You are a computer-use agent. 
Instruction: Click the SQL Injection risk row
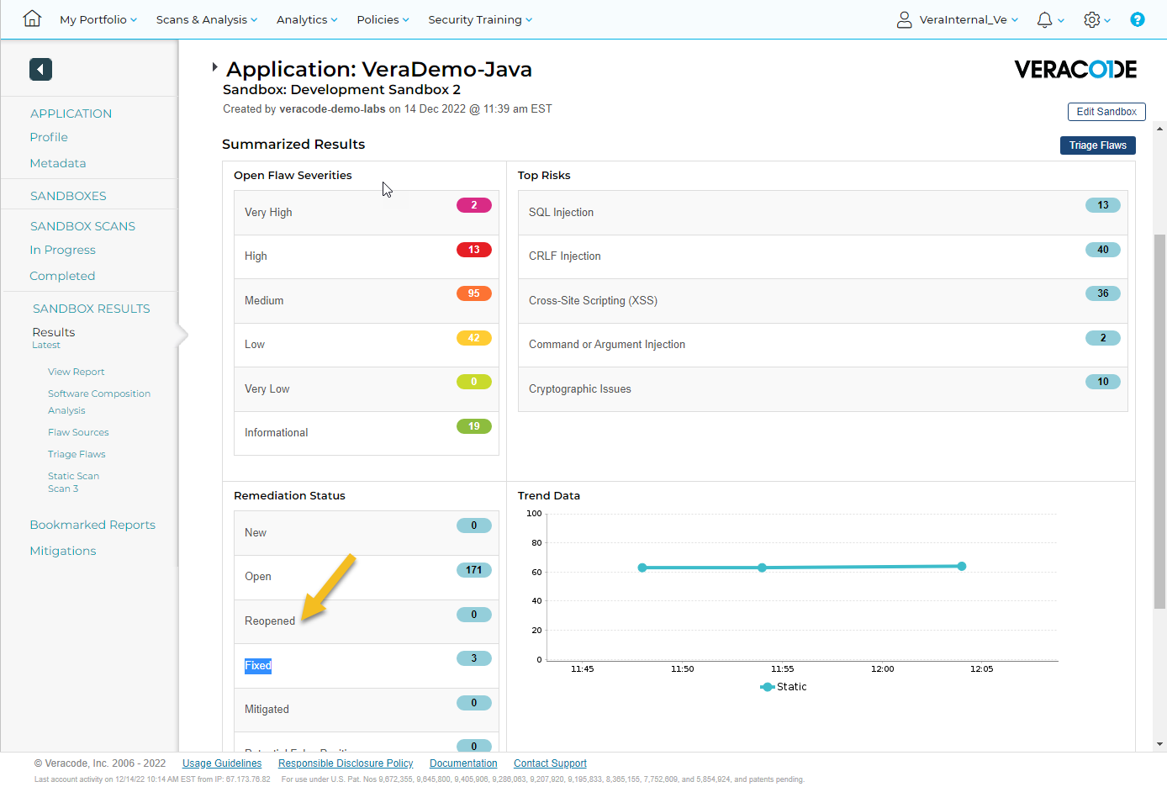pyautogui.click(x=822, y=213)
